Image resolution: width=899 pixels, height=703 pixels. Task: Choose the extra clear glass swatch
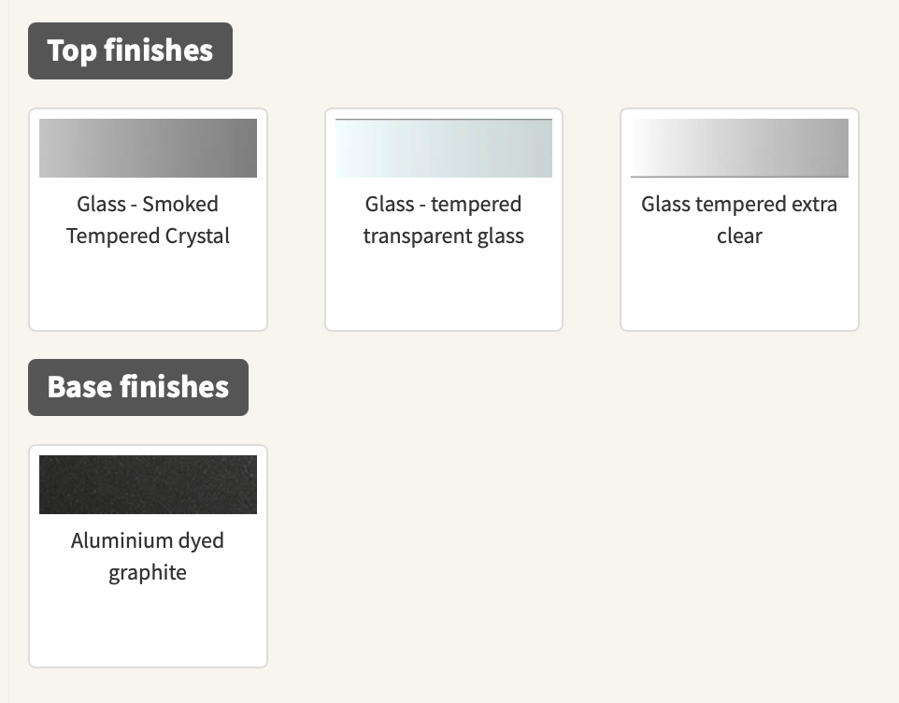(739, 148)
